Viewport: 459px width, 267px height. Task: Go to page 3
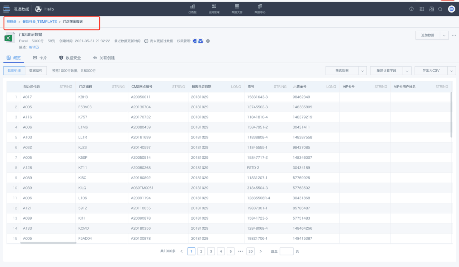(x=211, y=251)
